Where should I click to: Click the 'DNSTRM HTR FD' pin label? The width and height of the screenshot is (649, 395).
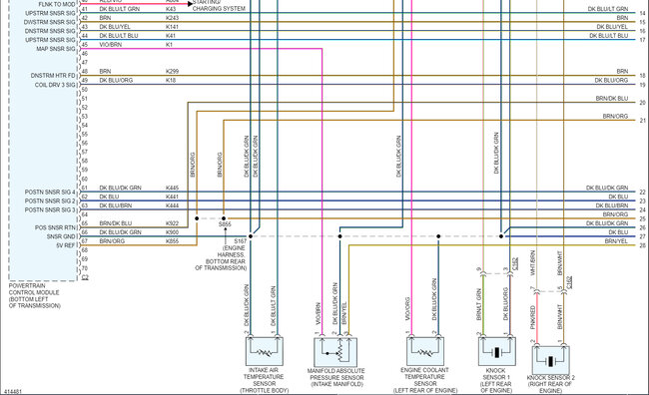pos(53,76)
